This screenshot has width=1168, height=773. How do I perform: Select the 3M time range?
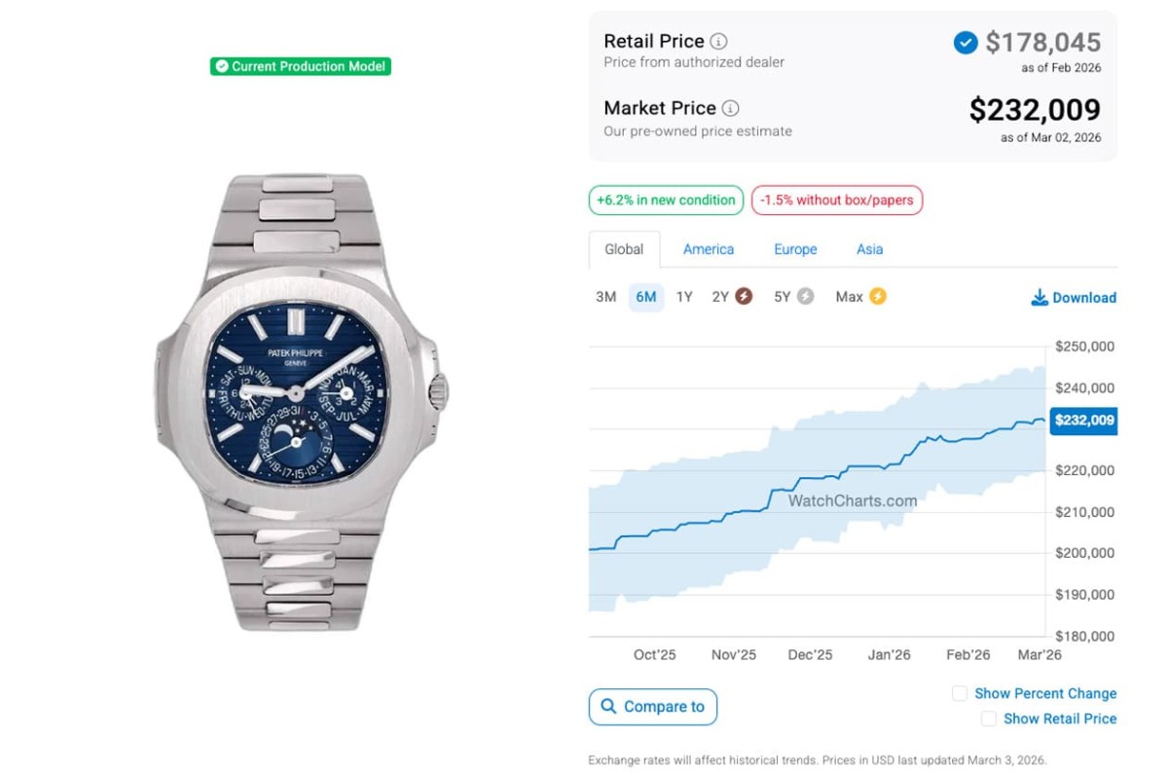click(605, 297)
